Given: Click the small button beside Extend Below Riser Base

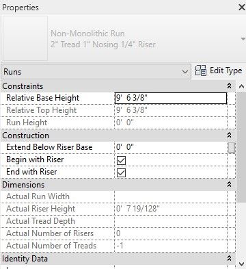Looking at the screenshot, I should (231, 147).
